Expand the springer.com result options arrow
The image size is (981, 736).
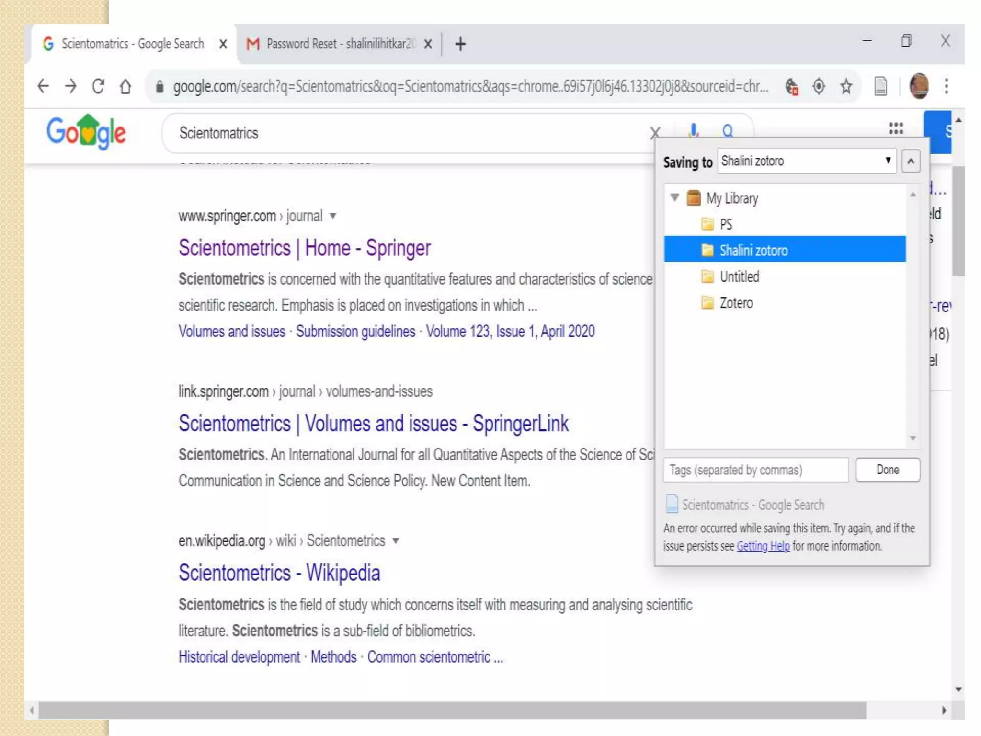(333, 216)
